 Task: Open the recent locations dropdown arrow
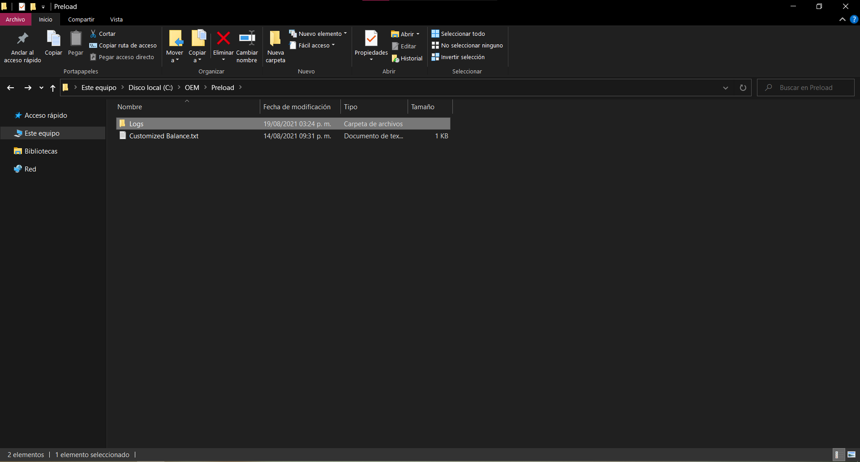click(x=41, y=88)
